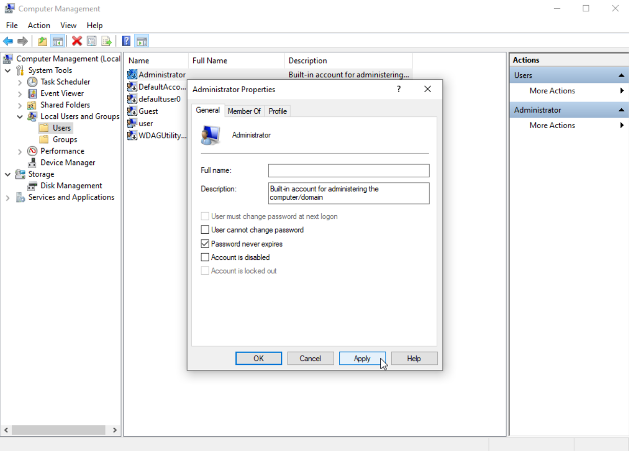Expand the Task Scheduler tree node

[20, 82]
